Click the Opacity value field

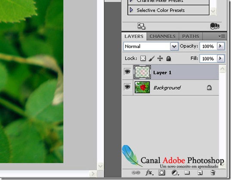coord(208,46)
